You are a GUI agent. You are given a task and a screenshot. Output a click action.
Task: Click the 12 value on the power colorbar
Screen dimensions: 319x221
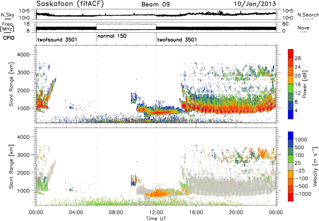click(297, 93)
